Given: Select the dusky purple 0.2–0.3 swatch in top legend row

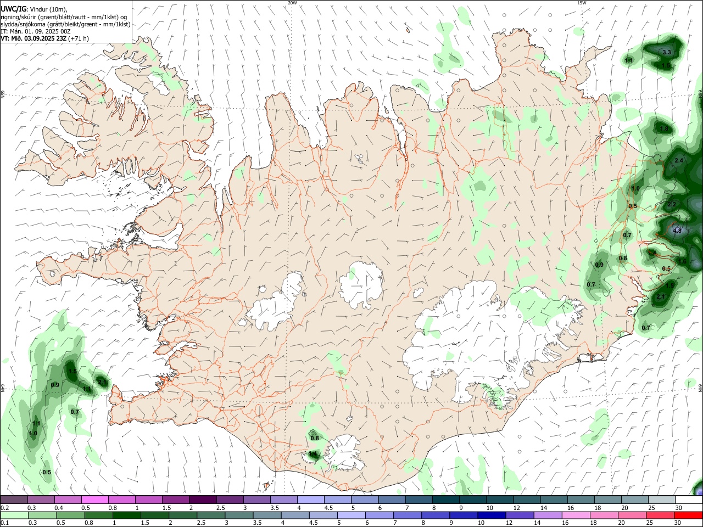Looking at the screenshot, I should click(x=14, y=500).
